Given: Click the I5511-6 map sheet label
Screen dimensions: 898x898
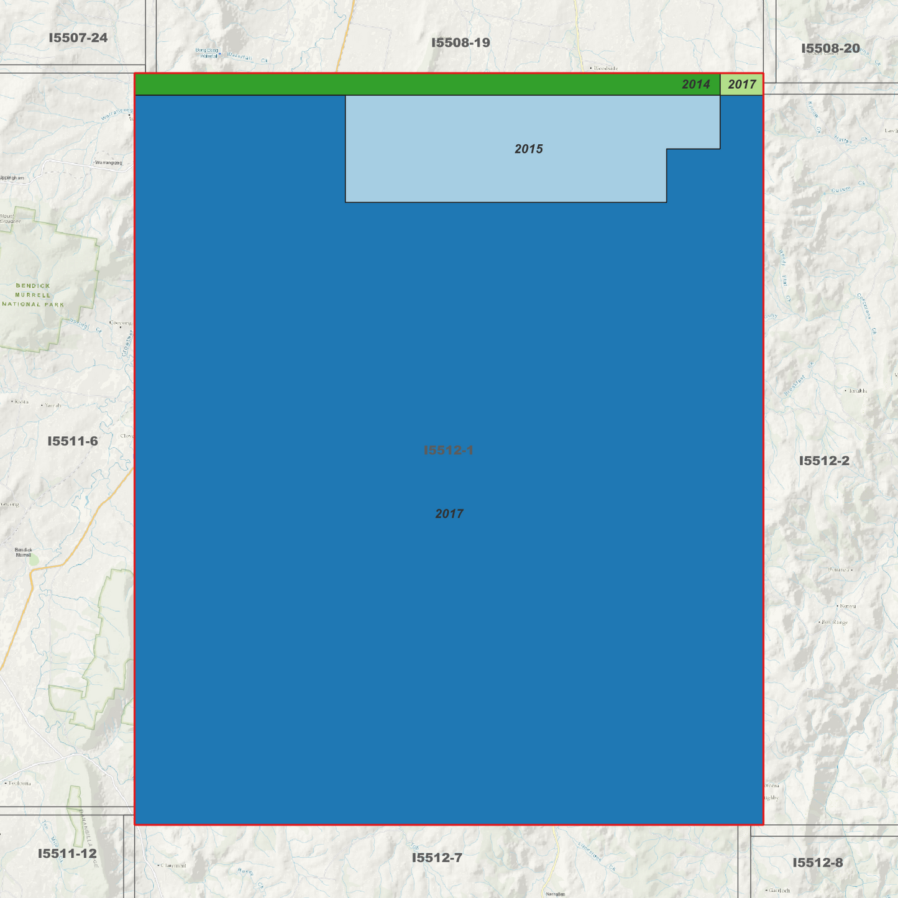Looking at the screenshot, I should tap(73, 441).
